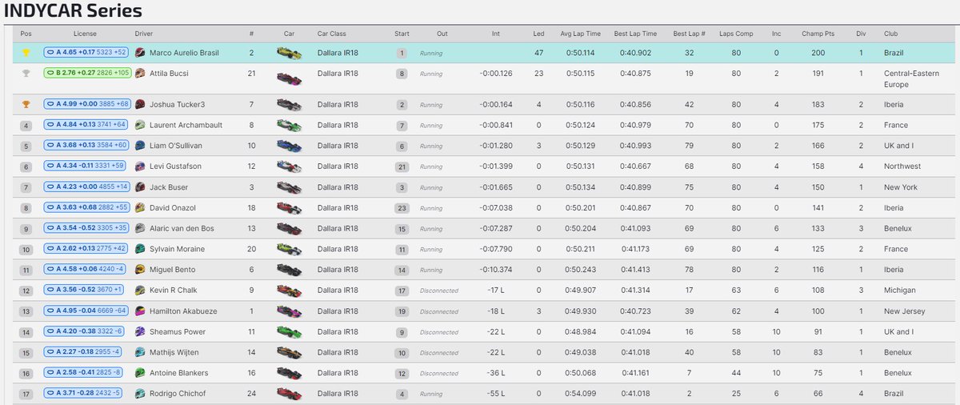Sort by the Pos column header
This screenshot has width=960, height=405.
26,34
